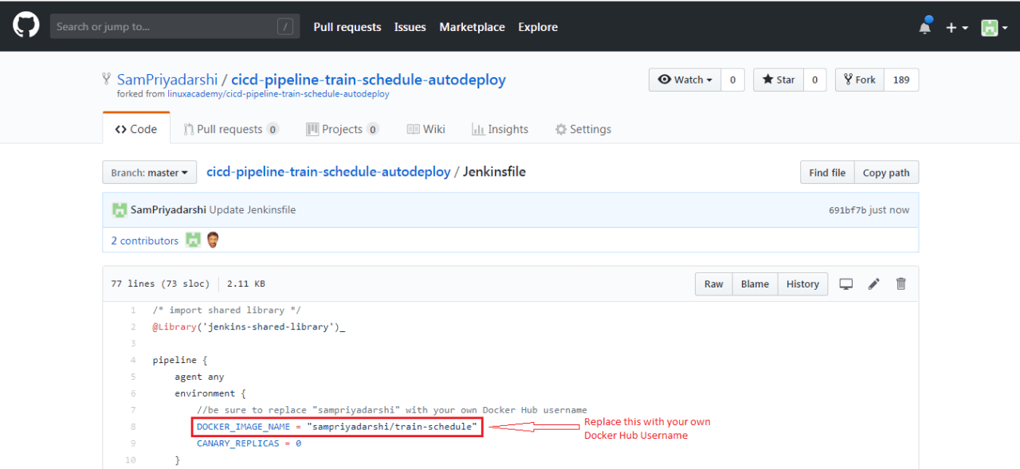Screen dimensions: 1020x469
Task: View the 189 forks count
Action: click(901, 80)
